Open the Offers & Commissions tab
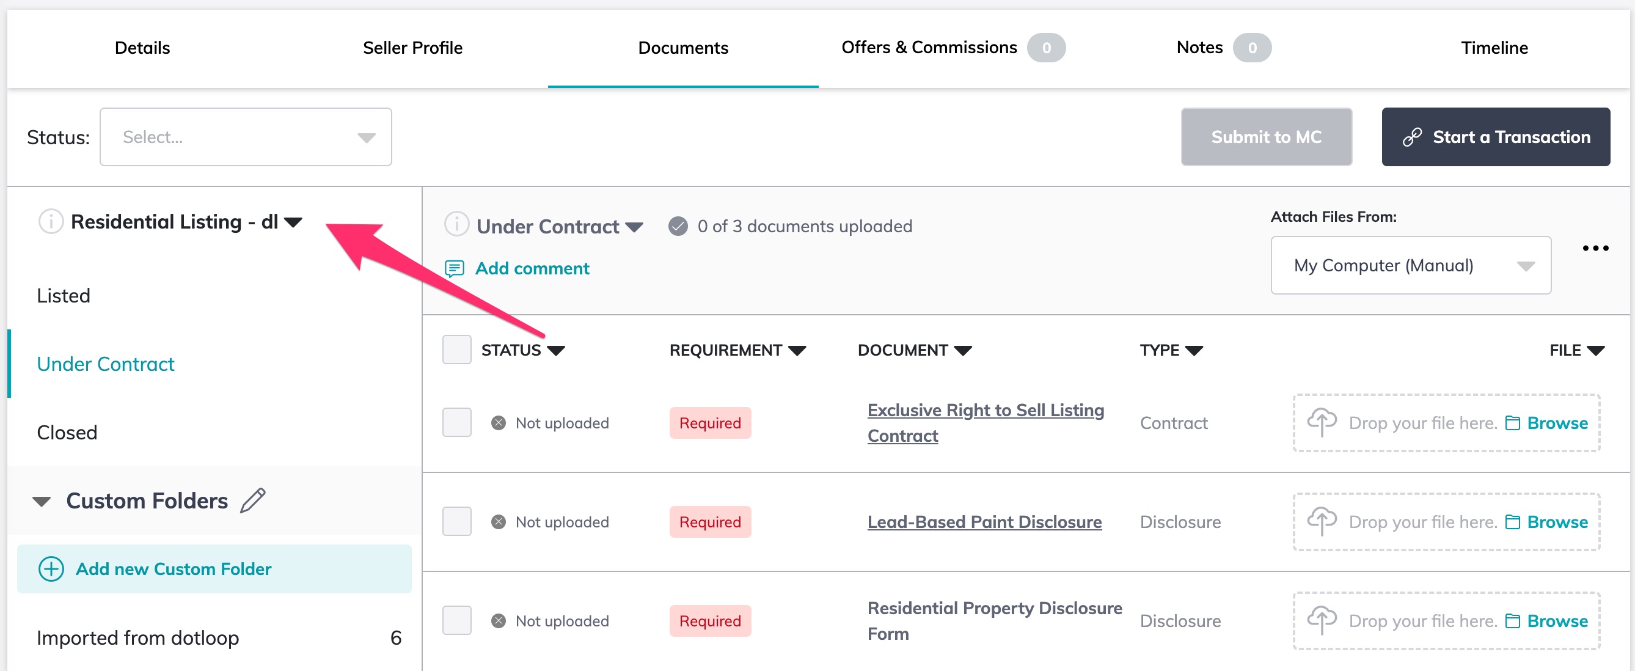Viewport: 1635px width, 671px height. click(929, 47)
